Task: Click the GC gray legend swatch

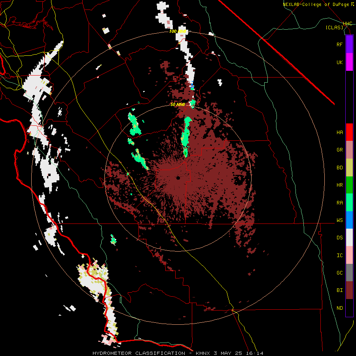Action: pos(349,273)
